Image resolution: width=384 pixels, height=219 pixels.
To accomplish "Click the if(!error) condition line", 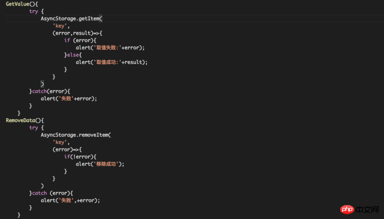I will 80,157.
